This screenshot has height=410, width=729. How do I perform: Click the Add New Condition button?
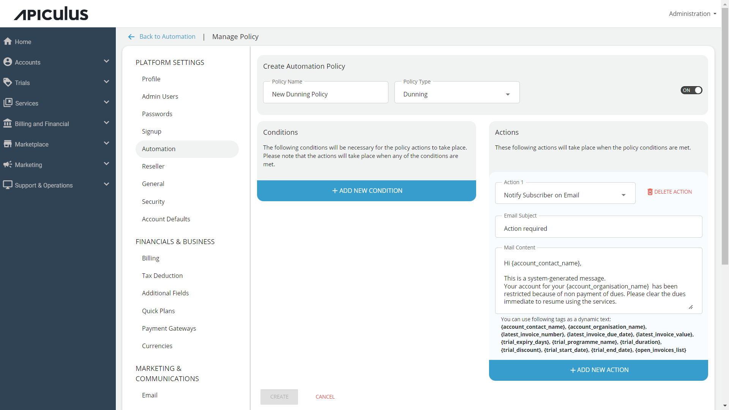tap(366, 191)
